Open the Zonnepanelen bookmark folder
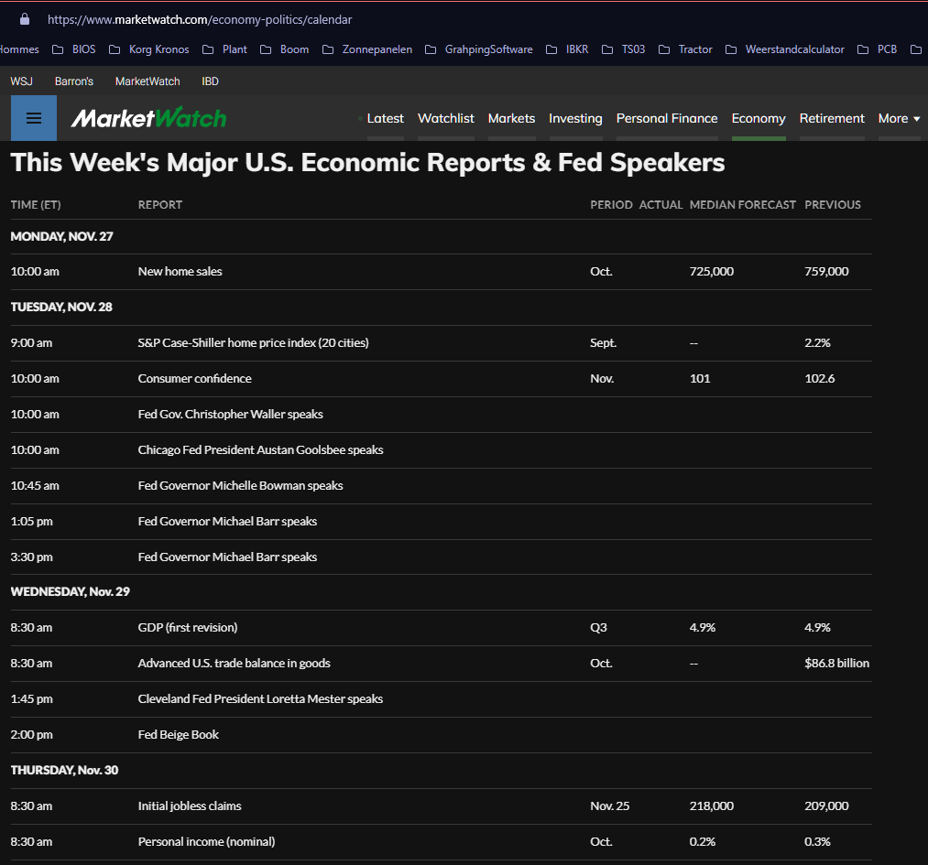 pos(367,49)
